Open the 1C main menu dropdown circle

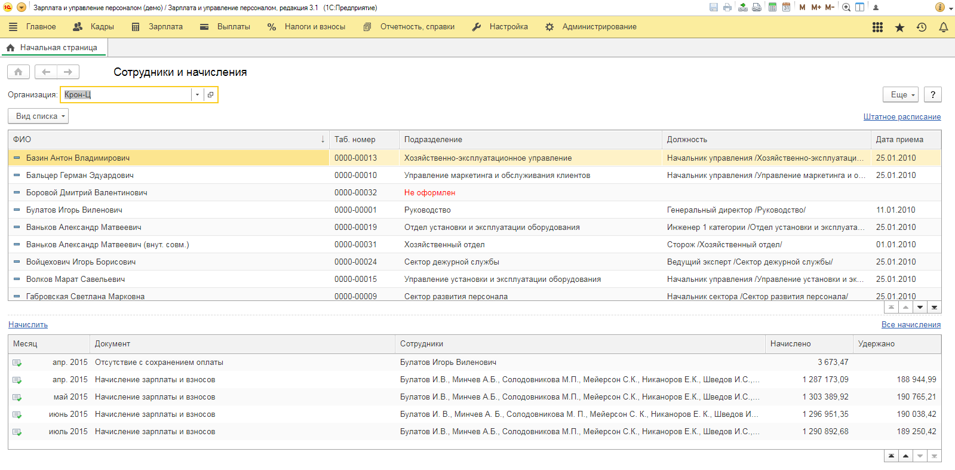pos(22,7)
